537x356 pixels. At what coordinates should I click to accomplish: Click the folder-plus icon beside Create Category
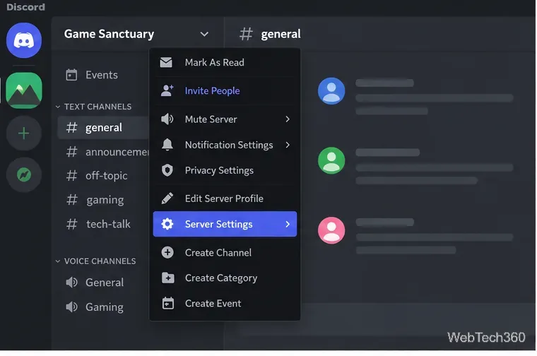(168, 278)
